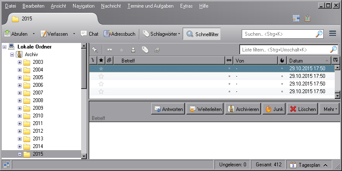Filter messages from contacts only
Image resolution: width=342 pixels, height=171 pixels.
(x=133, y=50)
